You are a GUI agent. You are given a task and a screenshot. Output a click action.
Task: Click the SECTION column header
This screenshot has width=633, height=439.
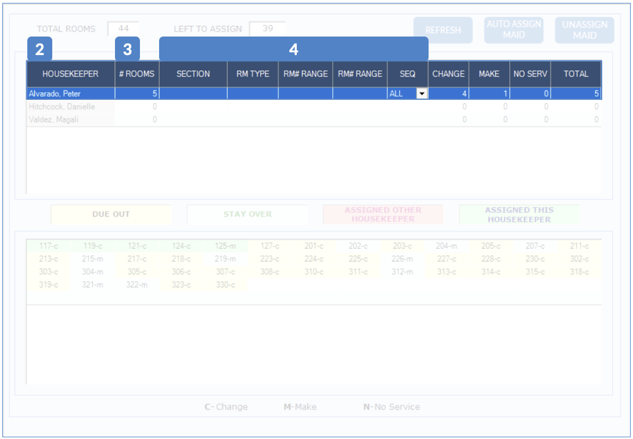(x=193, y=74)
